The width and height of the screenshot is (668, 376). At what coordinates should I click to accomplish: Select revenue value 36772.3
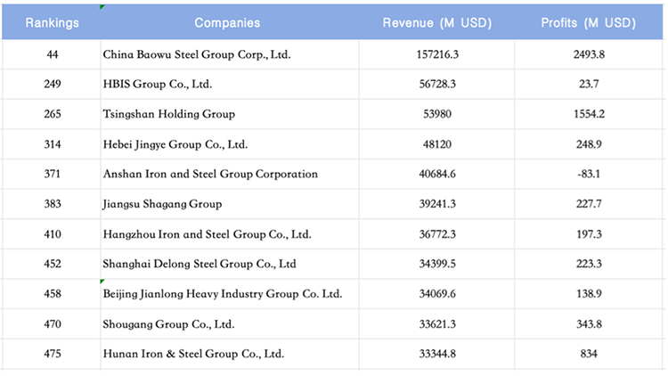tap(436, 234)
